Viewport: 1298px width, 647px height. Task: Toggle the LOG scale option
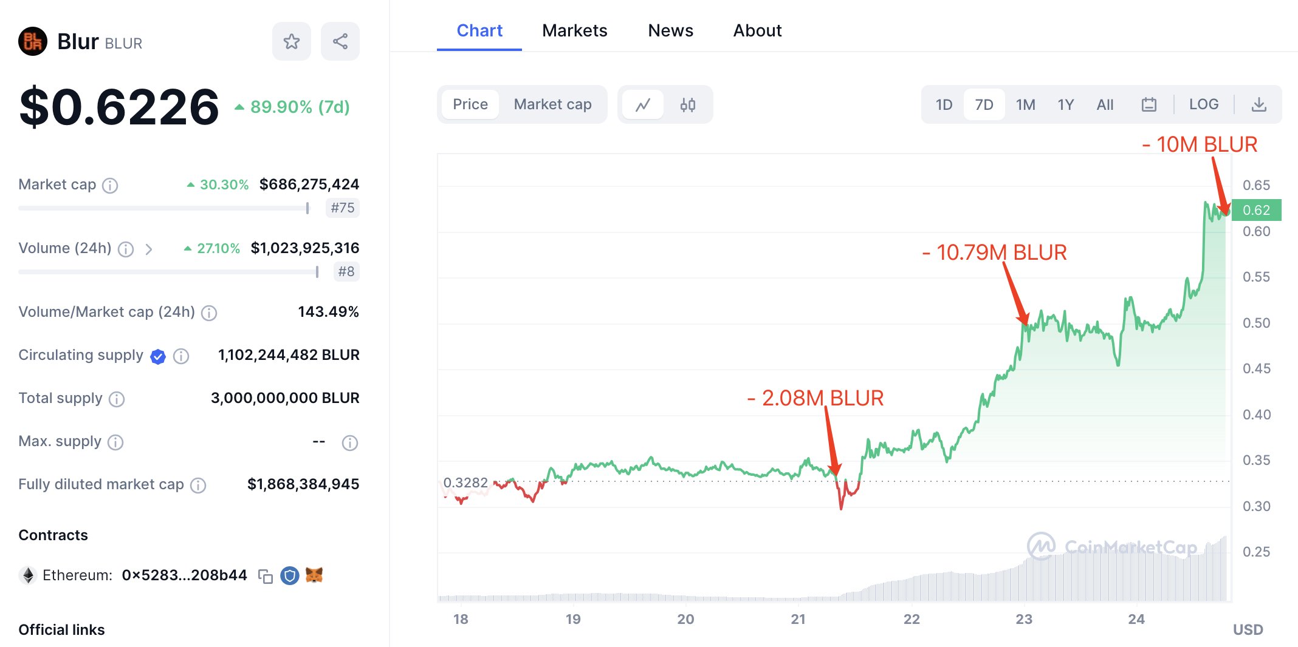tap(1203, 104)
